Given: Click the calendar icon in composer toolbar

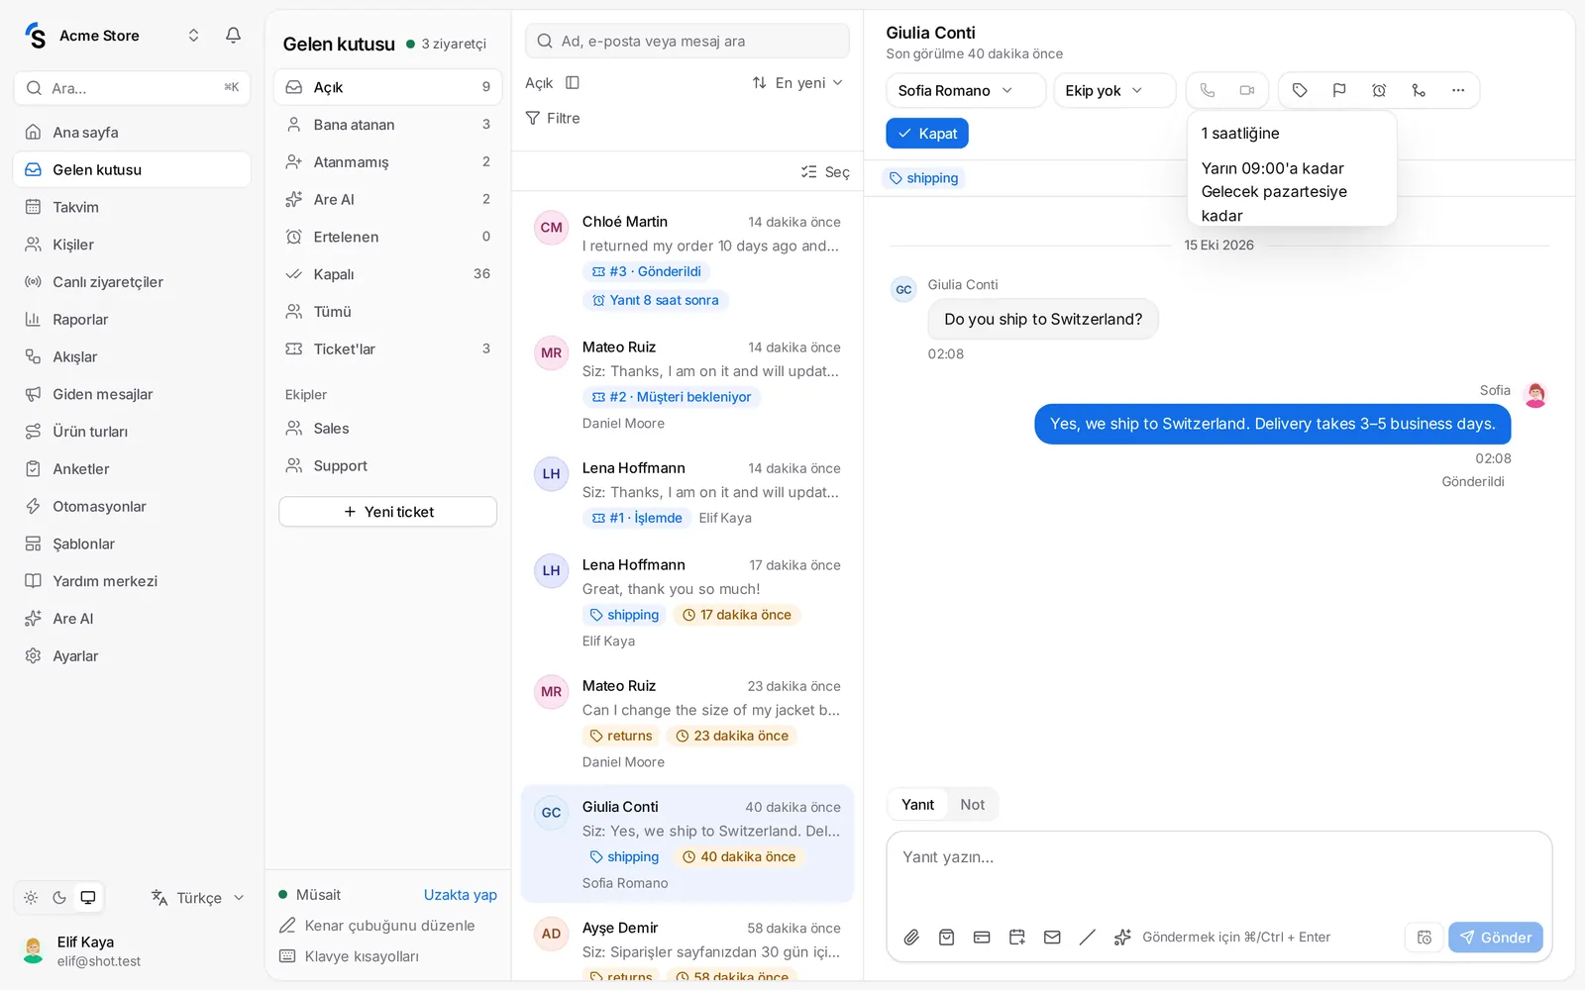Looking at the screenshot, I should [x=1017, y=937].
